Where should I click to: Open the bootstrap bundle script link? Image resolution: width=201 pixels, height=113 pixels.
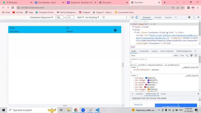pyautogui.click(x=167, y=36)
